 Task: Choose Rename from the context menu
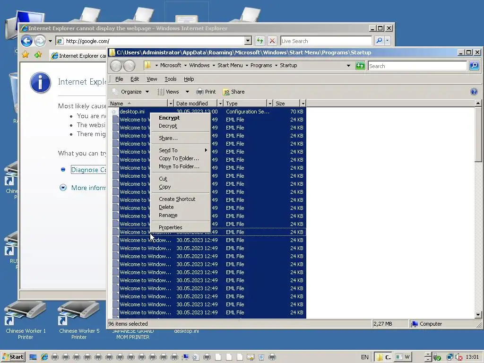click(x=181, y=215)
